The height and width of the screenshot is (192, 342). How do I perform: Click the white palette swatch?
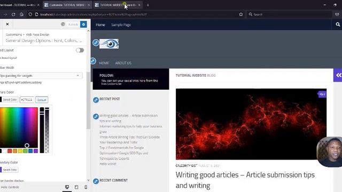click(4, 151)
